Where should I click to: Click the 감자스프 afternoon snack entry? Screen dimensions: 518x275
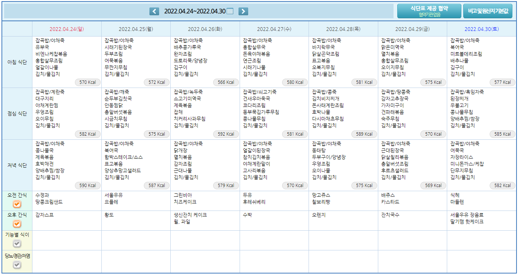point(45,215)
